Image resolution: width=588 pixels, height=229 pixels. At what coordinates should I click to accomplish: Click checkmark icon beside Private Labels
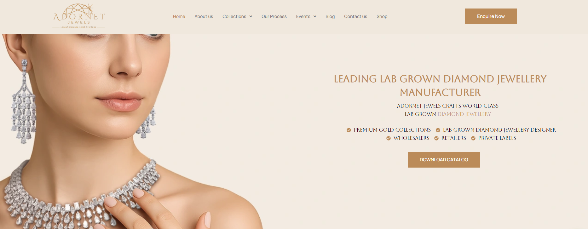coord(473,138)
